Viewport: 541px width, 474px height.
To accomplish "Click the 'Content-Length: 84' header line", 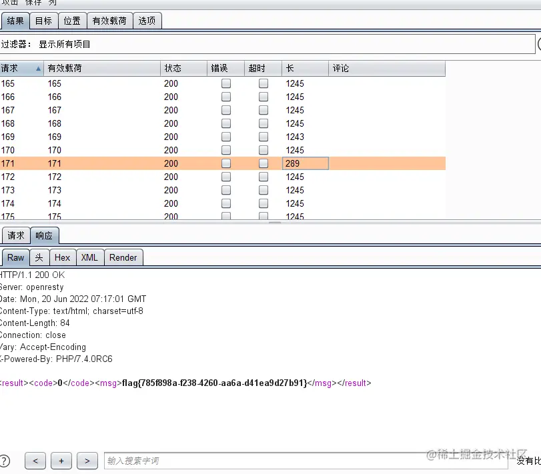I will tap(35, 323).
